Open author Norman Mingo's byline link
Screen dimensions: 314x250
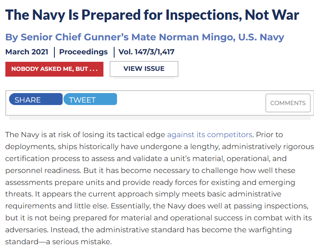[x=145, y=37]
